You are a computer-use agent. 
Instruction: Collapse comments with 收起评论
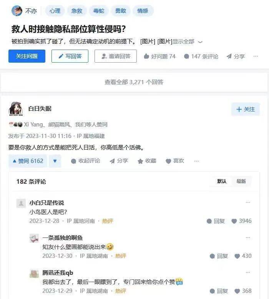85,161
